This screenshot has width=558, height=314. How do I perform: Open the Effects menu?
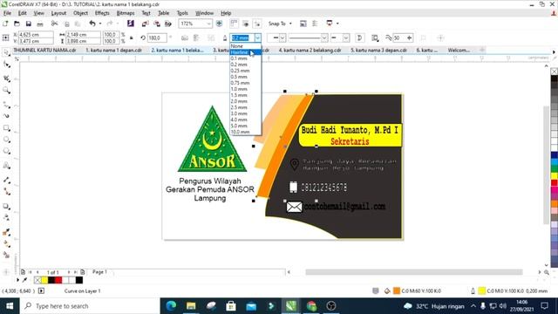point(102,13)
